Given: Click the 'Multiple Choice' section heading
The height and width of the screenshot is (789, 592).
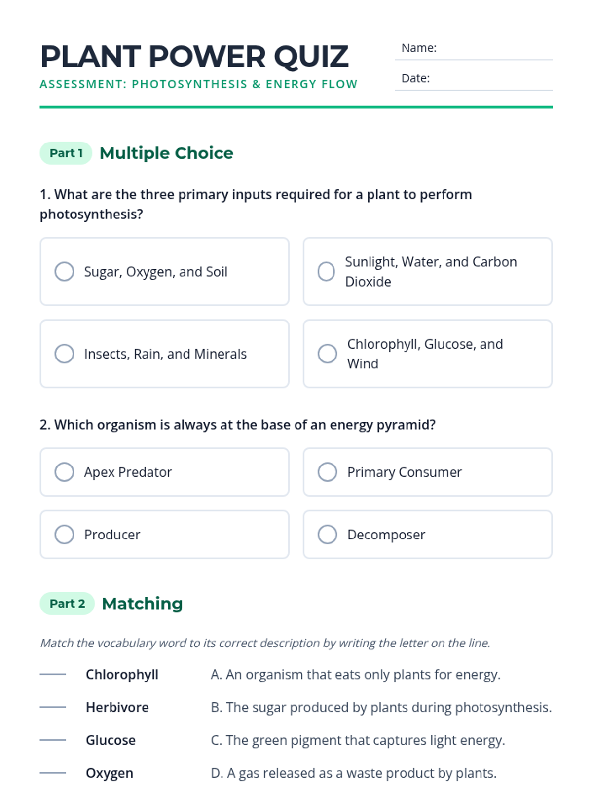Looking at the screenshot, I should pyautogui.click(x=166, y=153).
